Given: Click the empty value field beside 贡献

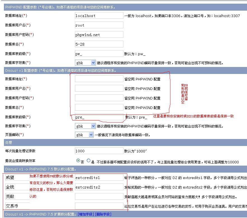Looking at the screenshot, I should coord(99,196).
